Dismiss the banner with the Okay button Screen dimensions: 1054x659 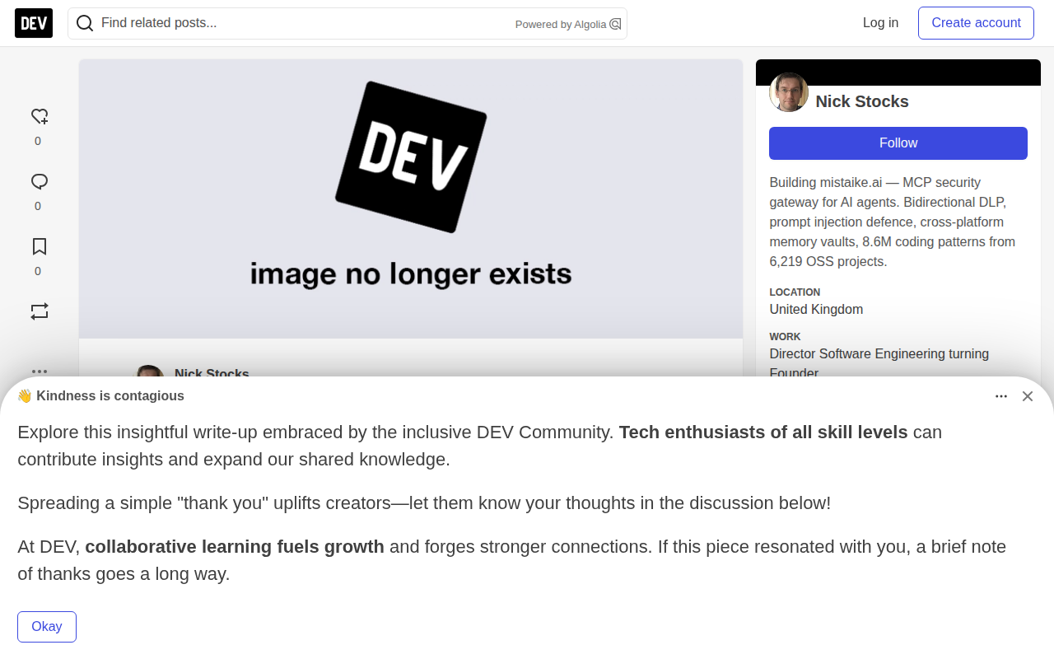47,627
